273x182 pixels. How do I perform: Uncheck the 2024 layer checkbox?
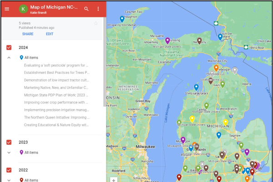click(x=9, y=47)
